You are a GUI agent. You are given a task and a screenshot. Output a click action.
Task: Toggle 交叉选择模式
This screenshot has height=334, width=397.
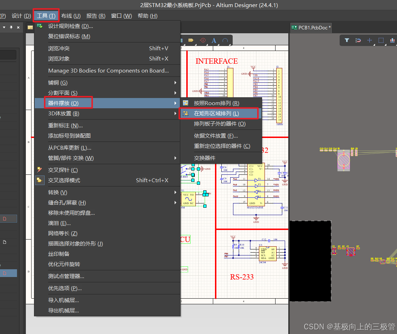click(x=107, y=180)
